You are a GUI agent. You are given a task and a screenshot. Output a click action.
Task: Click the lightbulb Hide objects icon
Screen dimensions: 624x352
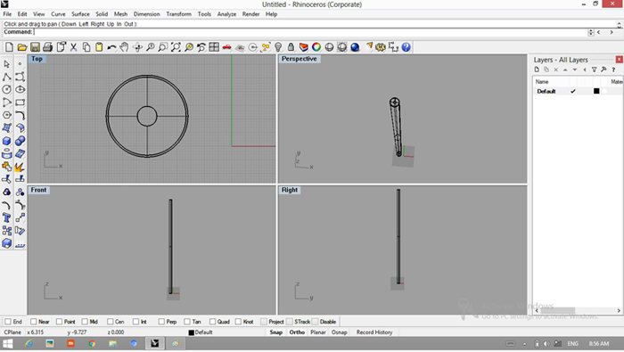click(x=278, y=47)
